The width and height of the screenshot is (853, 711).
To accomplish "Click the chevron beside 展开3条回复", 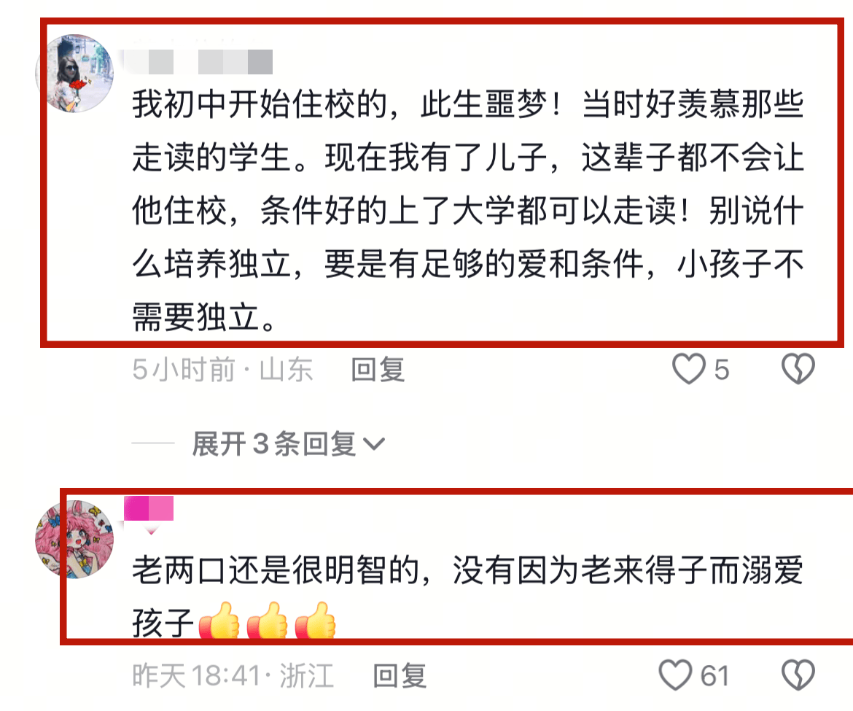I will 374,444.
